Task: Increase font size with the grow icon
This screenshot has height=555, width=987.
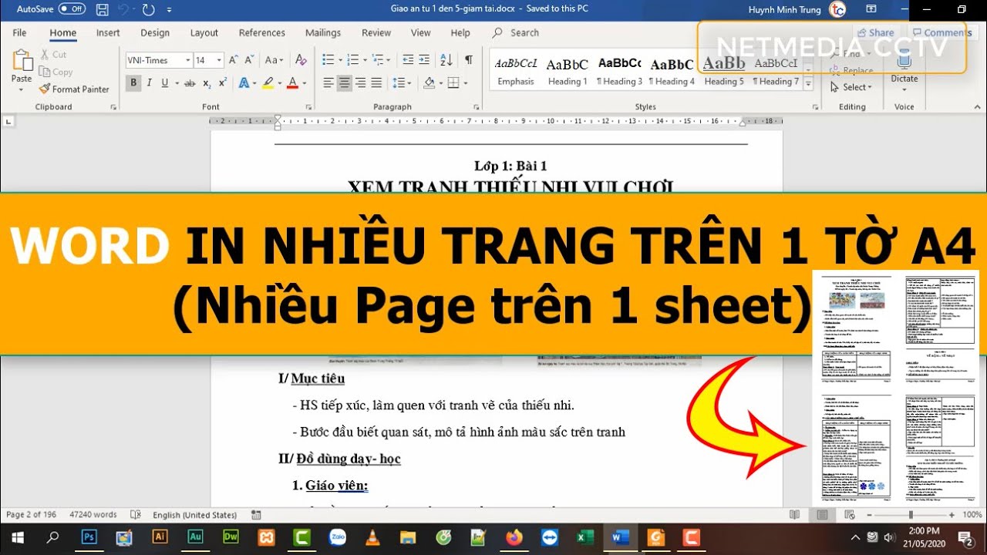Action: 234,60
